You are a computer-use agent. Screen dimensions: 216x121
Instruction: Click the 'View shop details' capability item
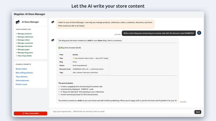[24, 56]
